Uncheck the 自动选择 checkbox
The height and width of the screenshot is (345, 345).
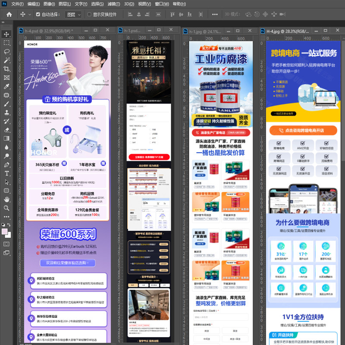pyautogui.click(x=38, y=14)
